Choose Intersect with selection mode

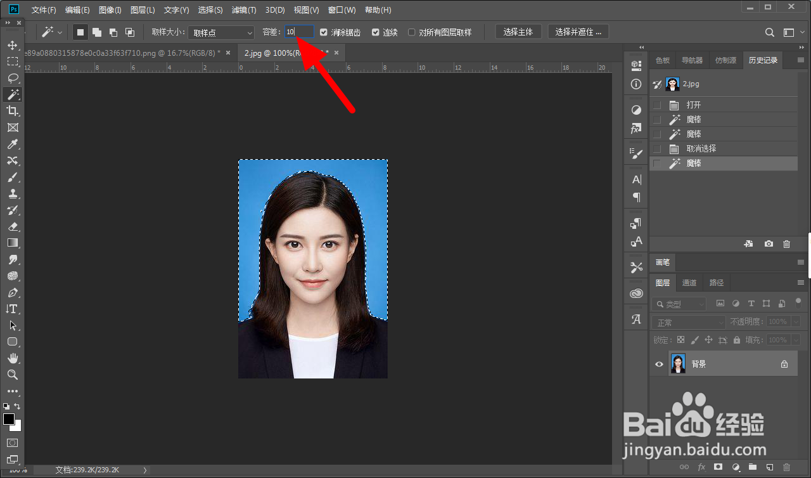130,32
